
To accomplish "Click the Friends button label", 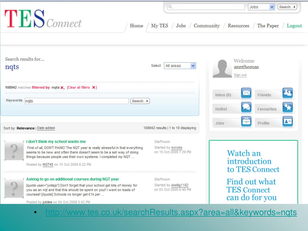I will (264, 95).
